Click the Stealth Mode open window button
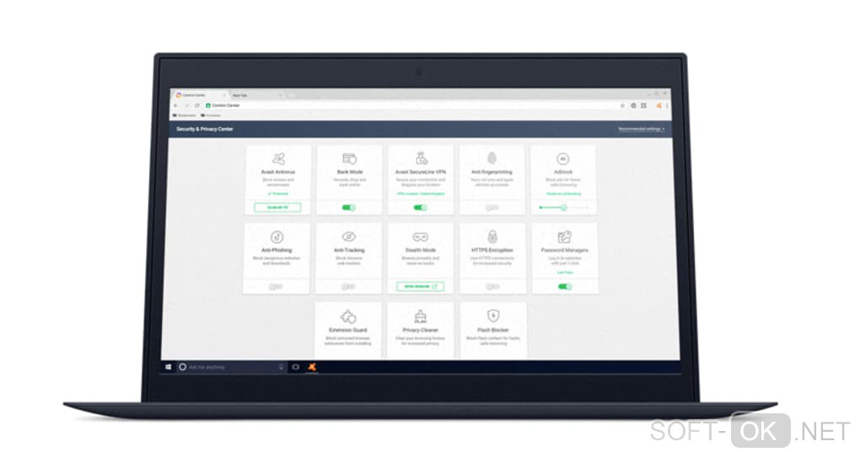Screen dimensions: 860x452 click(420, 286)
